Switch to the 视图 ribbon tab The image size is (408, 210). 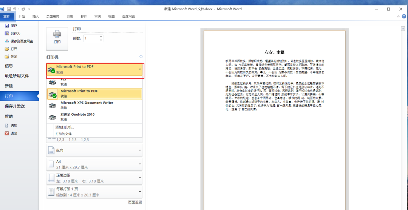(x=111, y=16)
